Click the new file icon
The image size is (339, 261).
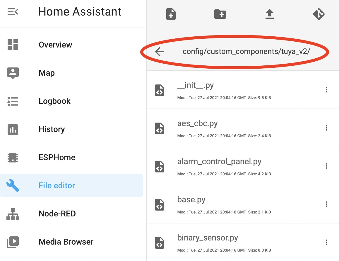click(x=171, y=14)
